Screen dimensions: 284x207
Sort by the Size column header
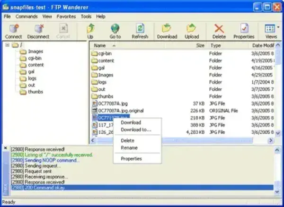pyautogui.click(x=185, y=45)
